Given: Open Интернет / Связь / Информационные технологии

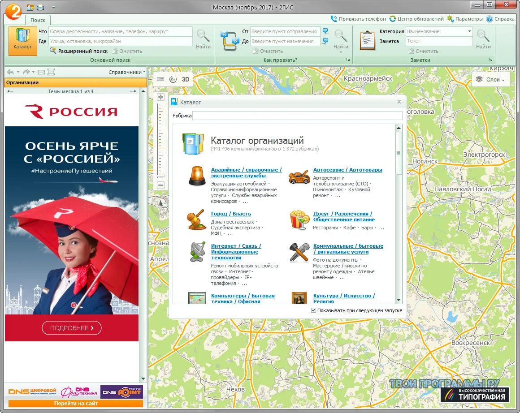Looking at the screenshot, I should coord(236,252).
